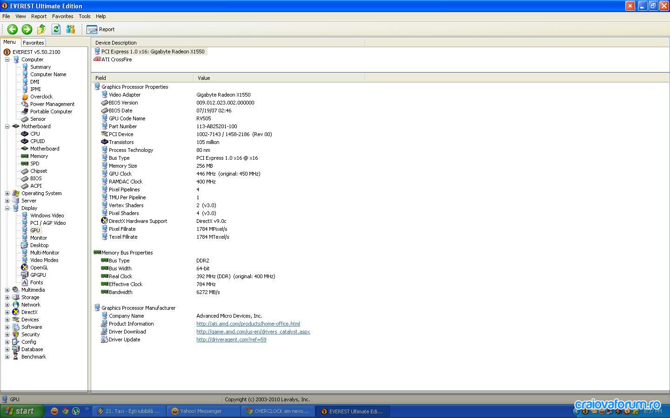The height and width of the screenshot is (418, 670).
Task: Select EVEREST v5.50.2100 root node
Action: click(36, 52)
